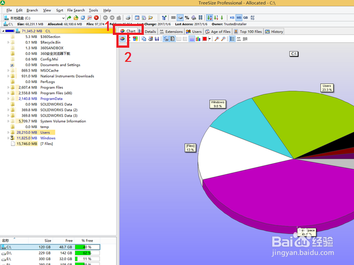Click the 000 file count display icon
Screen dimensions: 354x265
pyautogui.click(x=173, y=18)
